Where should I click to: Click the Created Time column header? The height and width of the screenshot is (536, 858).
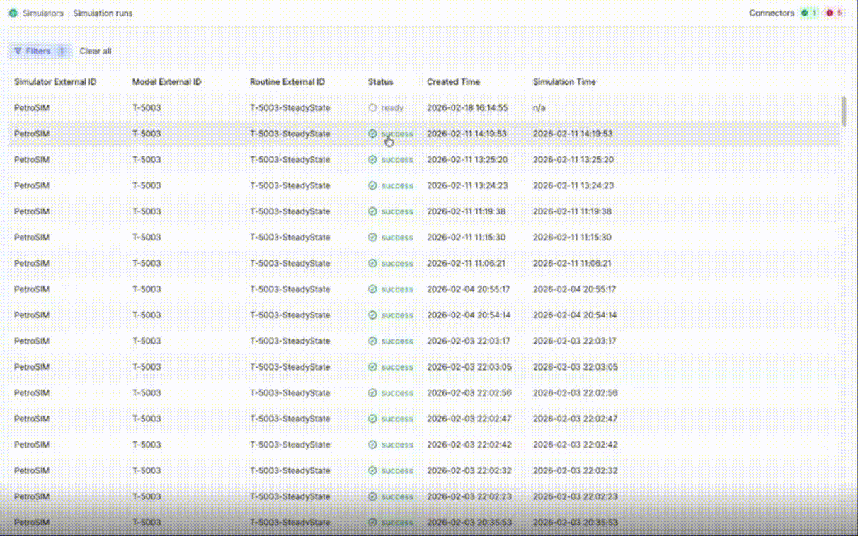coord(453,82)
